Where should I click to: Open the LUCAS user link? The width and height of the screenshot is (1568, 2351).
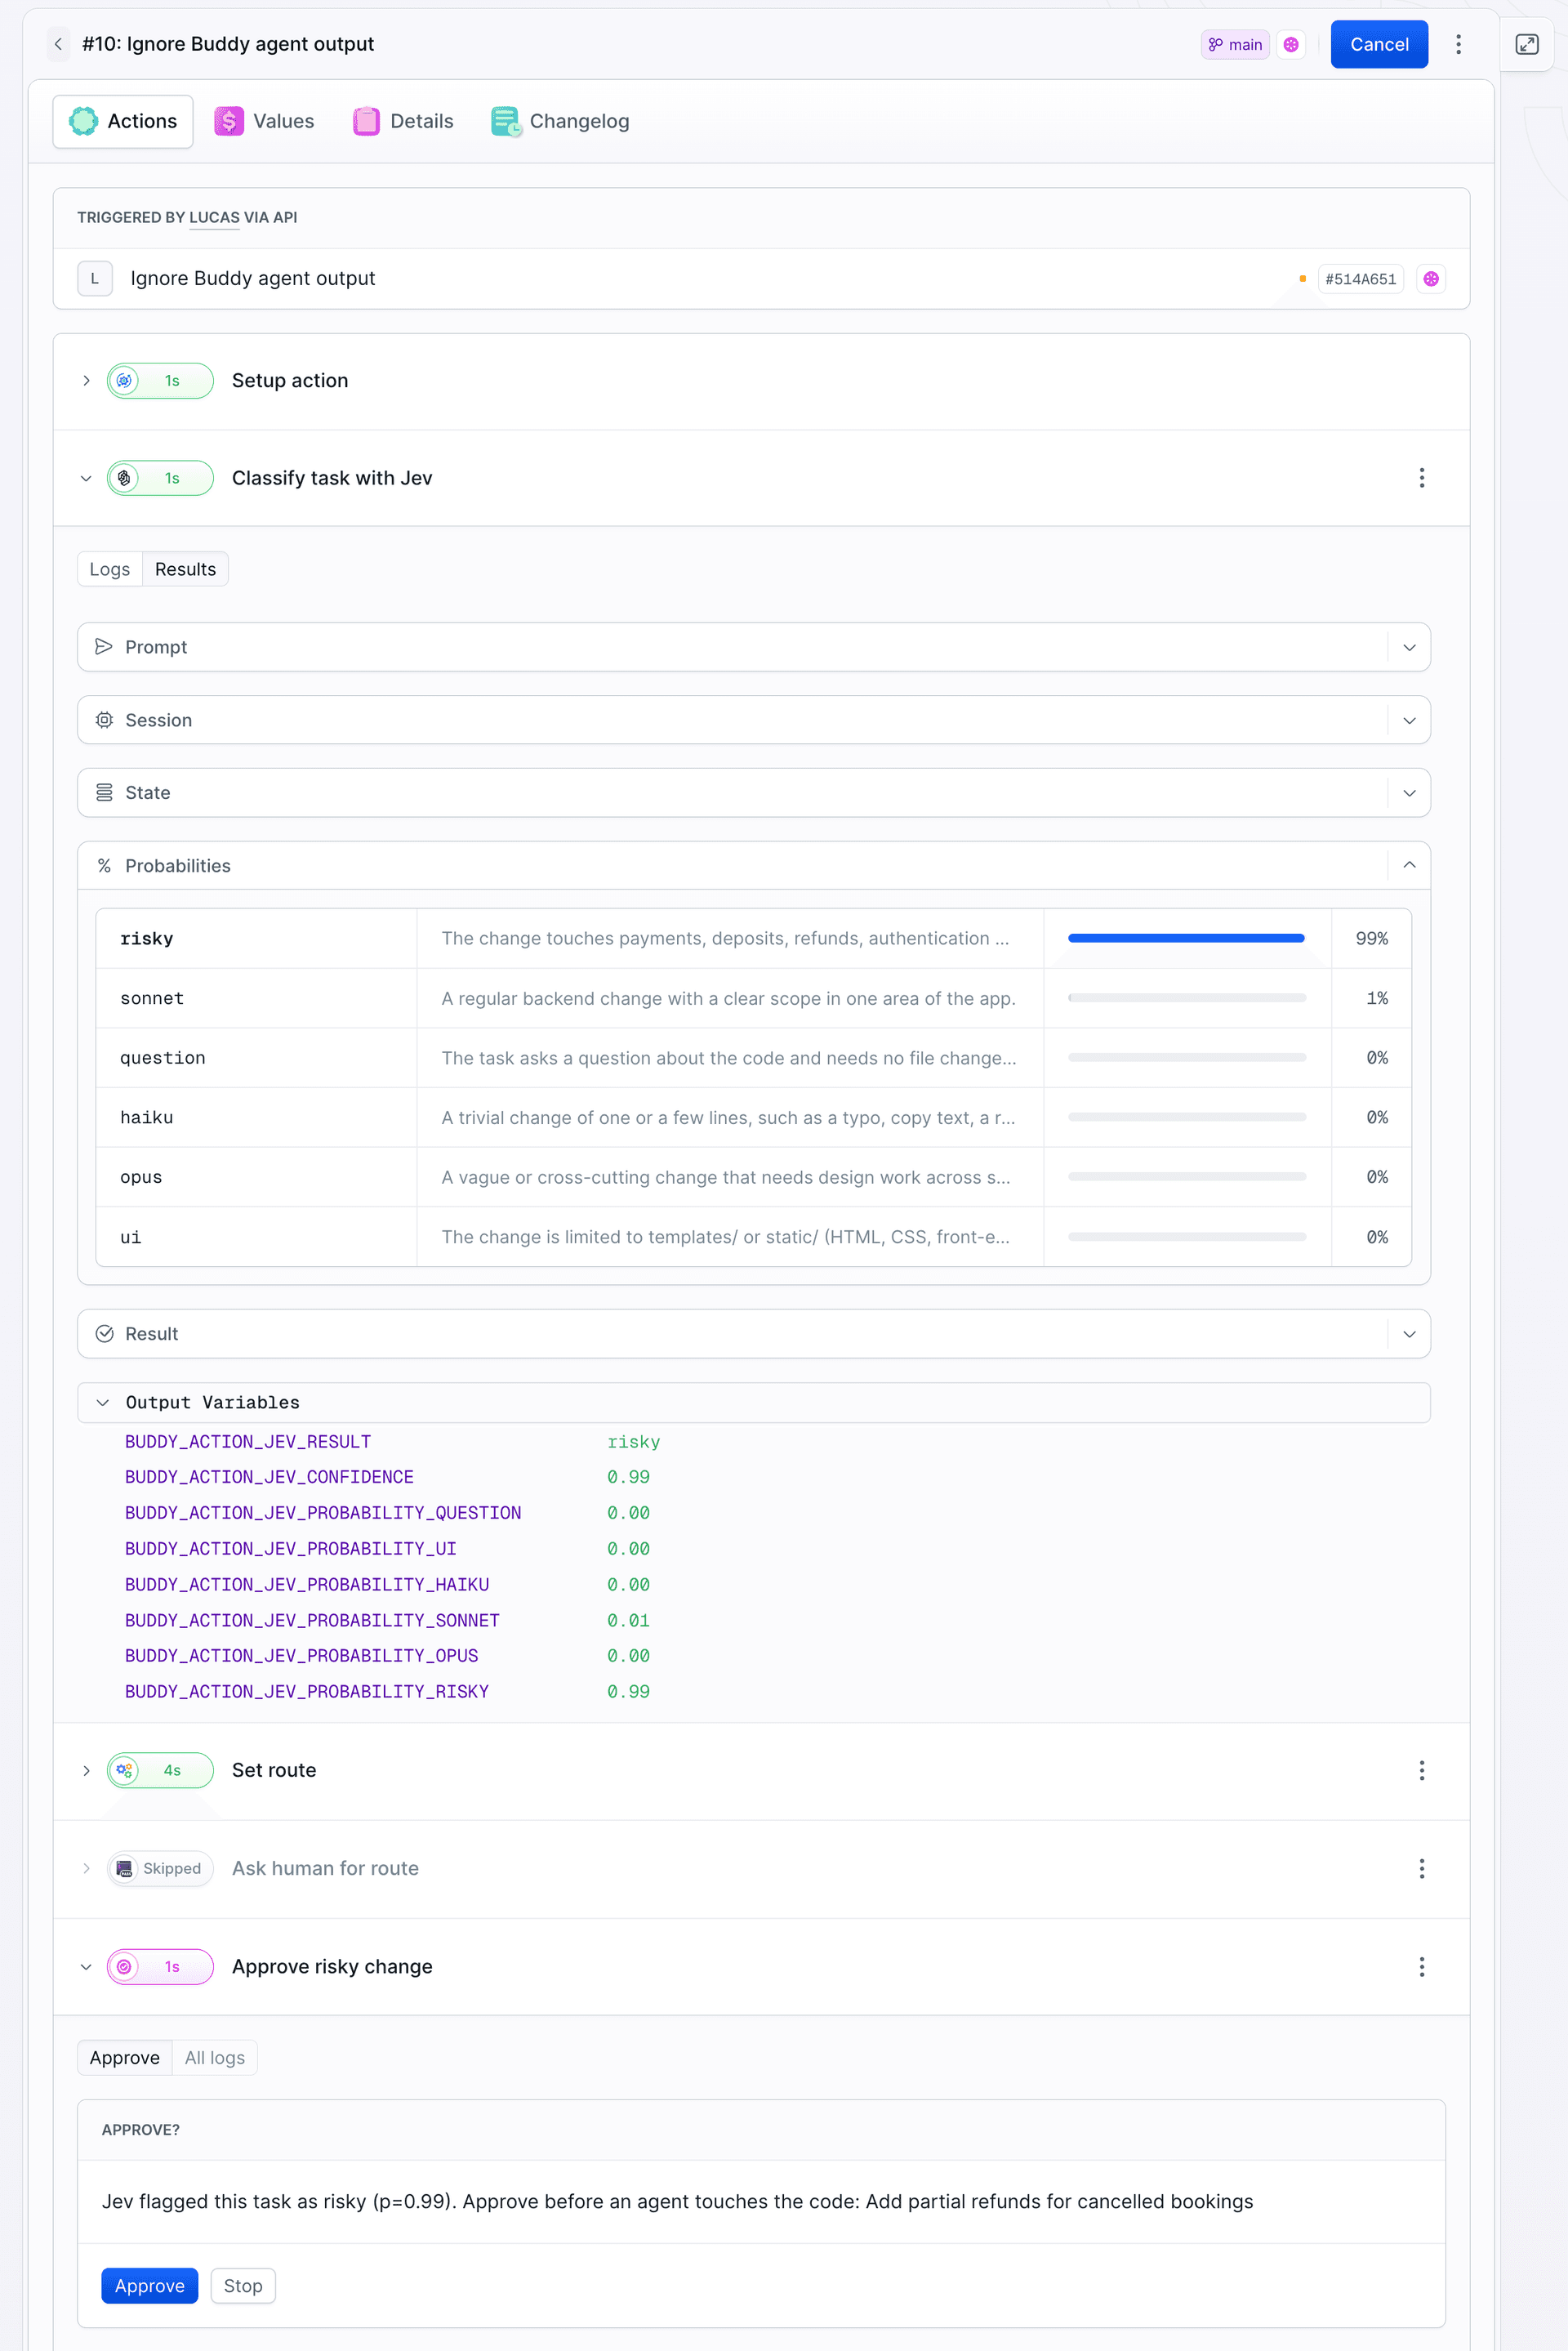(x=214, y=218)
